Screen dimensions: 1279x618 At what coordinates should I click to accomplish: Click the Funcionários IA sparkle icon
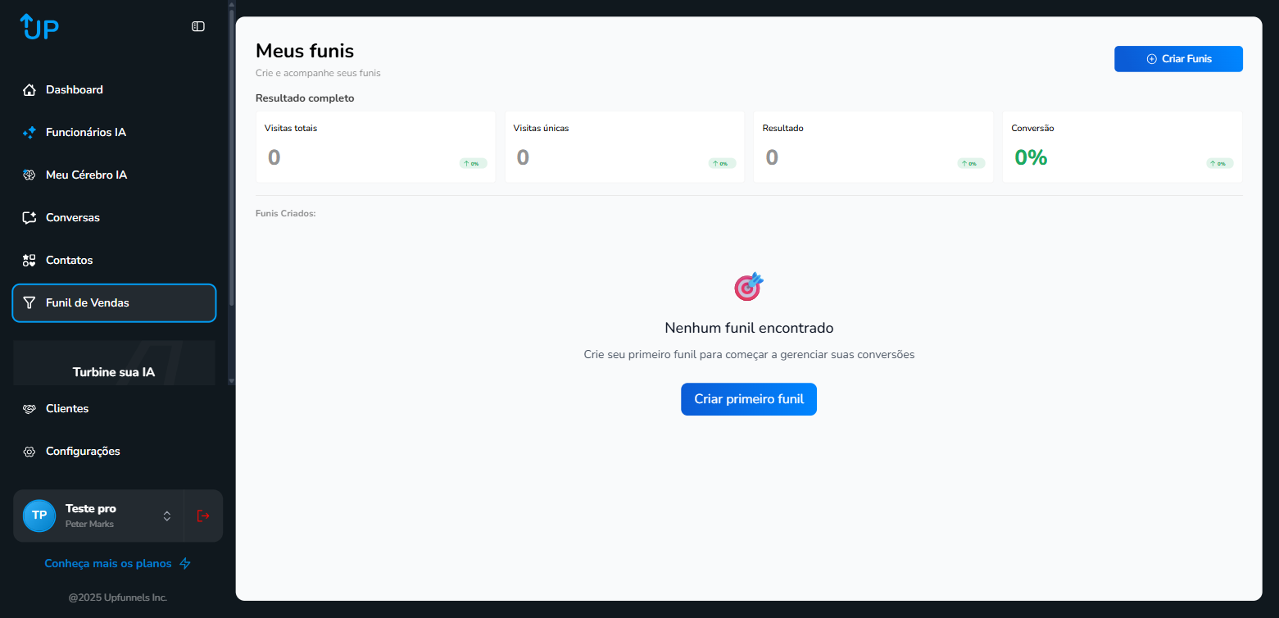(29, 133)
